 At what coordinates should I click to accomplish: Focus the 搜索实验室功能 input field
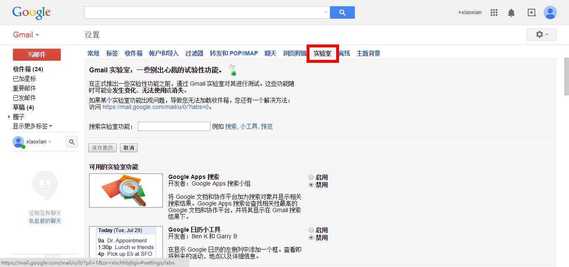[x=174, y=126]
